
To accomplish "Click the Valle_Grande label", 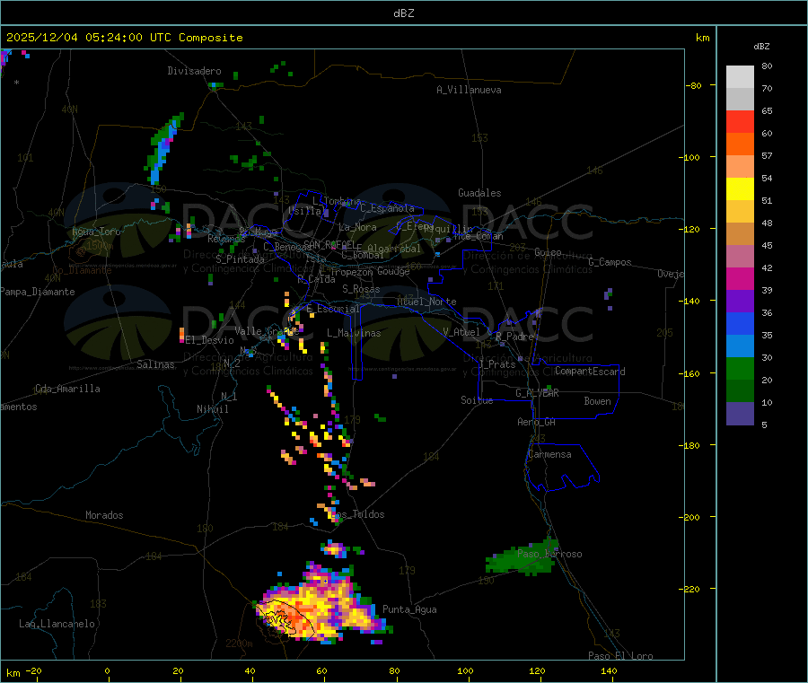I will pos(267,331).
